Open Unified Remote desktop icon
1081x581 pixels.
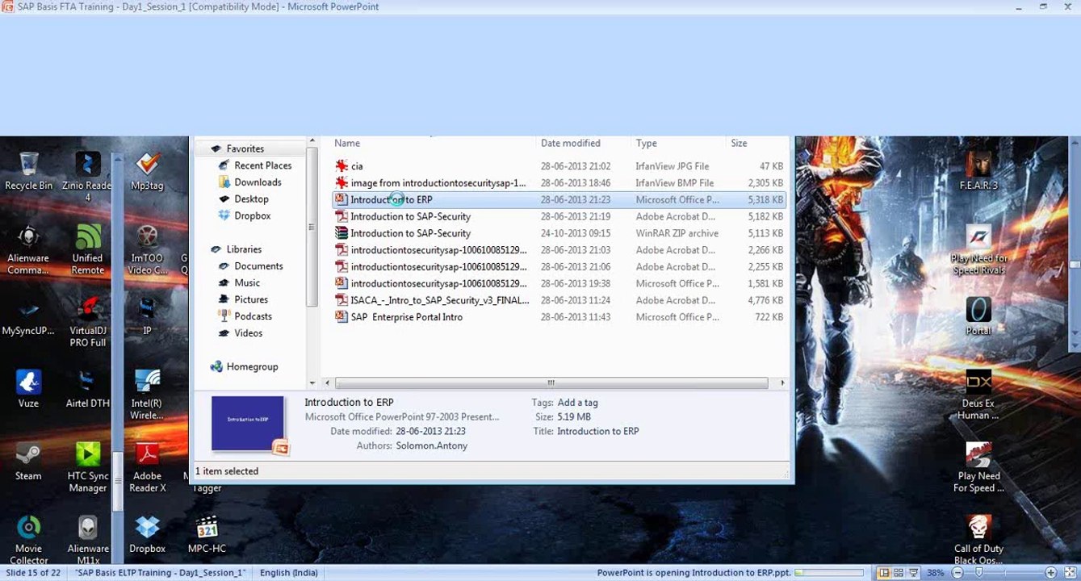click(x=87, y=250)
